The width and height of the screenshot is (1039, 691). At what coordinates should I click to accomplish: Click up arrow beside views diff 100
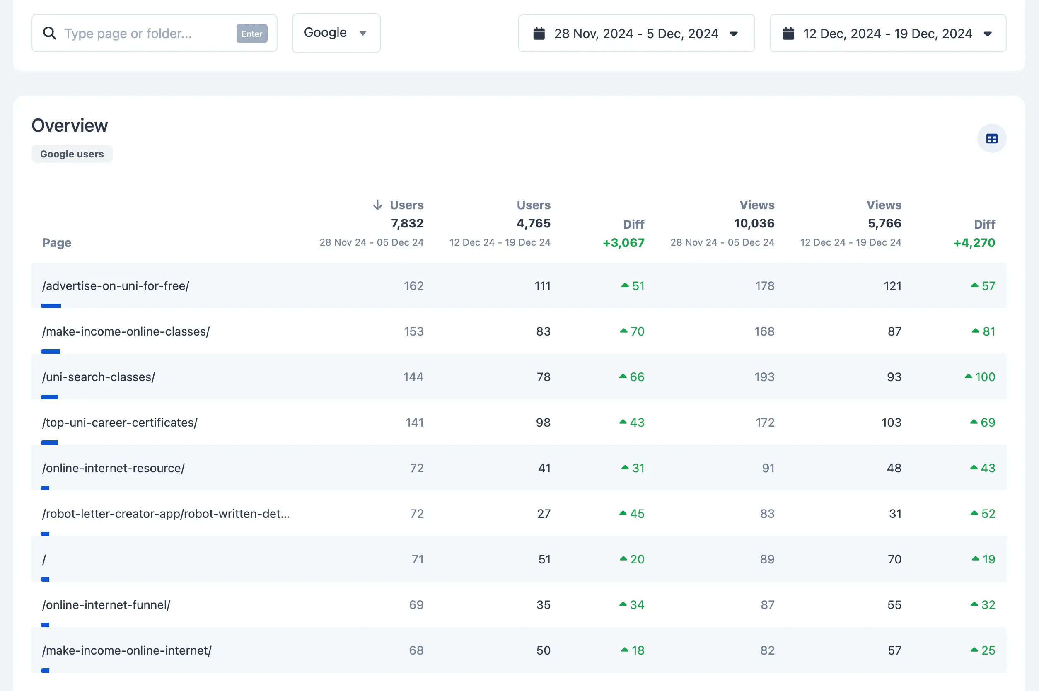click(x=968, y=377)
